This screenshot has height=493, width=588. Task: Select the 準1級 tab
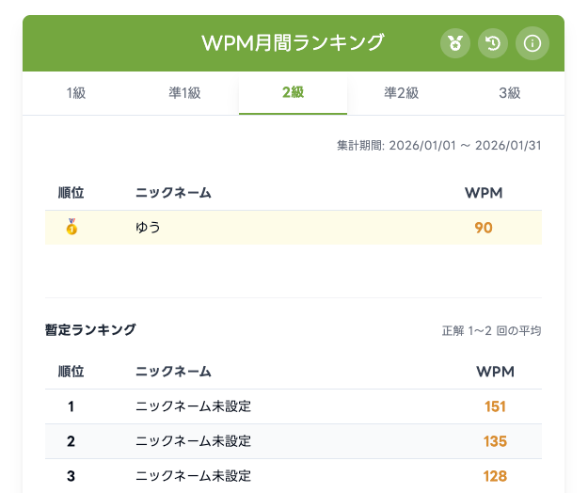184,93
